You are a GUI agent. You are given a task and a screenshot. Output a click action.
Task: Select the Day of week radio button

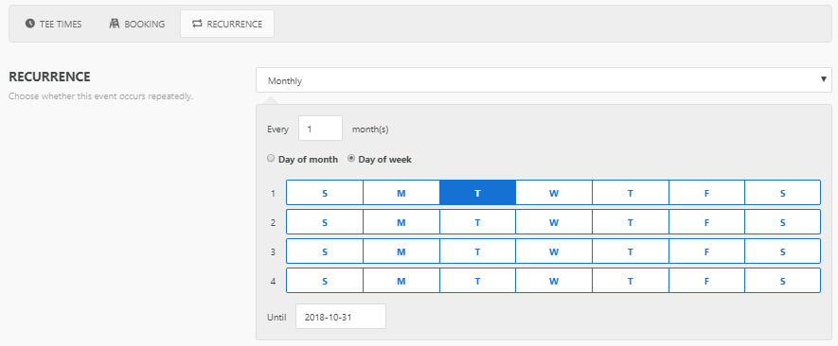(351, 158)
